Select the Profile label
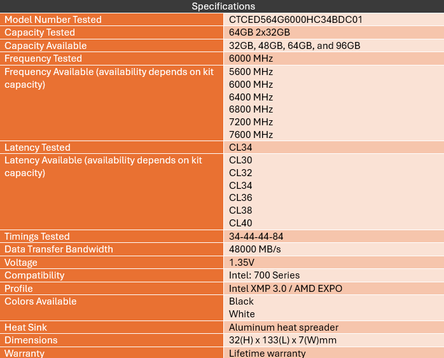This screenshot has height=358, width=444. (18, 289)
